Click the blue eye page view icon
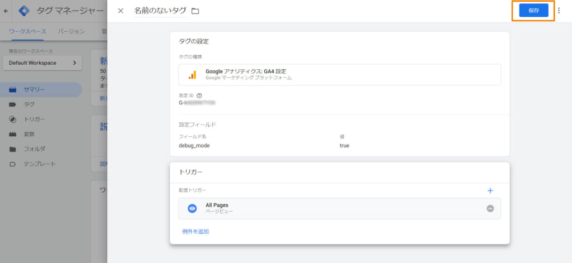 [192, 208]
